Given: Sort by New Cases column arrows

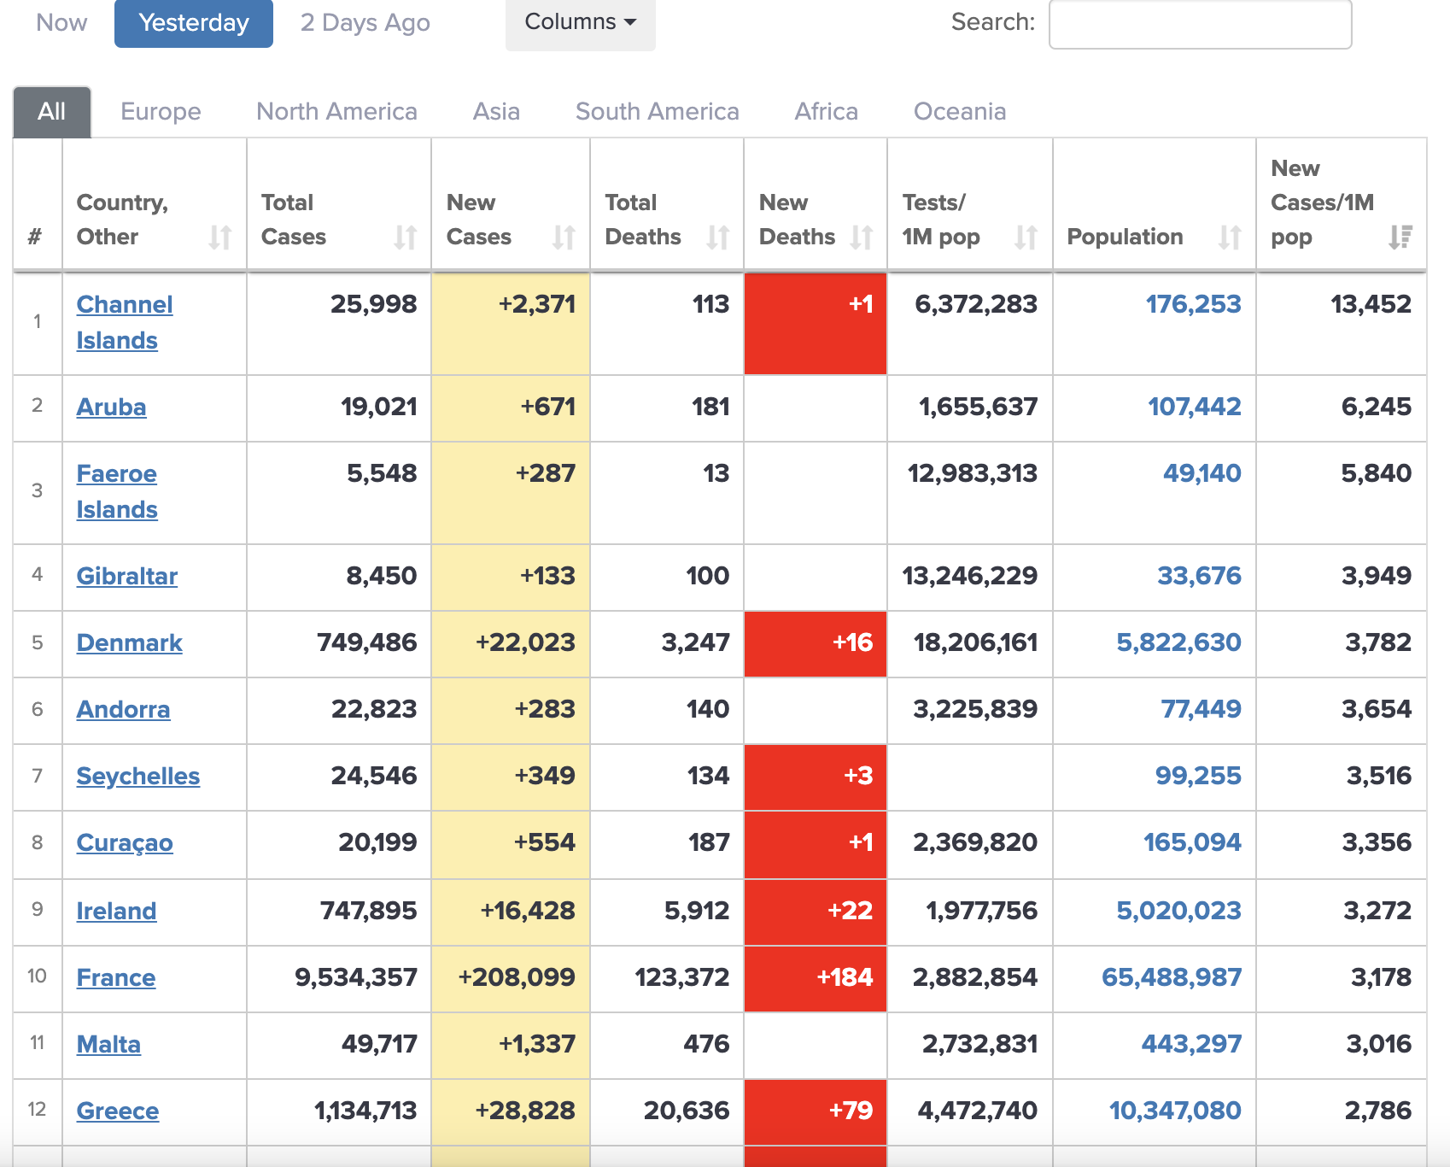Looking at the screenshot, I should point(564,237).
